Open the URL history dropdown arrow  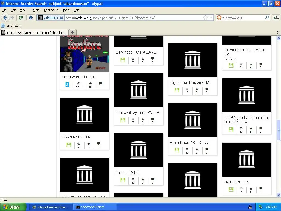[x=211, y=18]
